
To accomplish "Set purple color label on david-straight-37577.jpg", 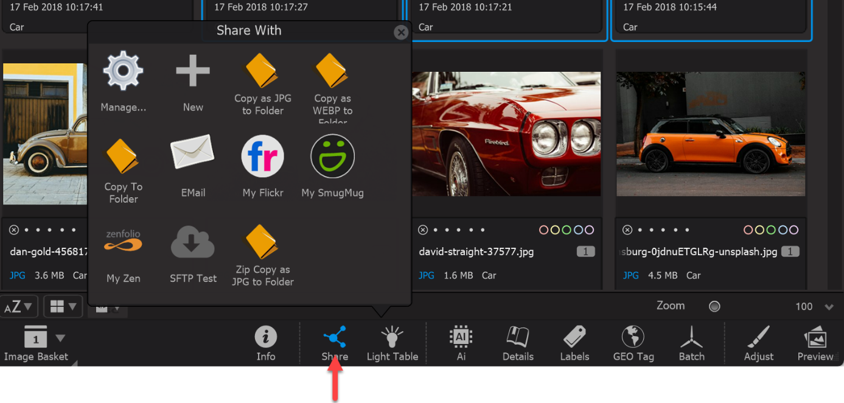I will (588, 230).
